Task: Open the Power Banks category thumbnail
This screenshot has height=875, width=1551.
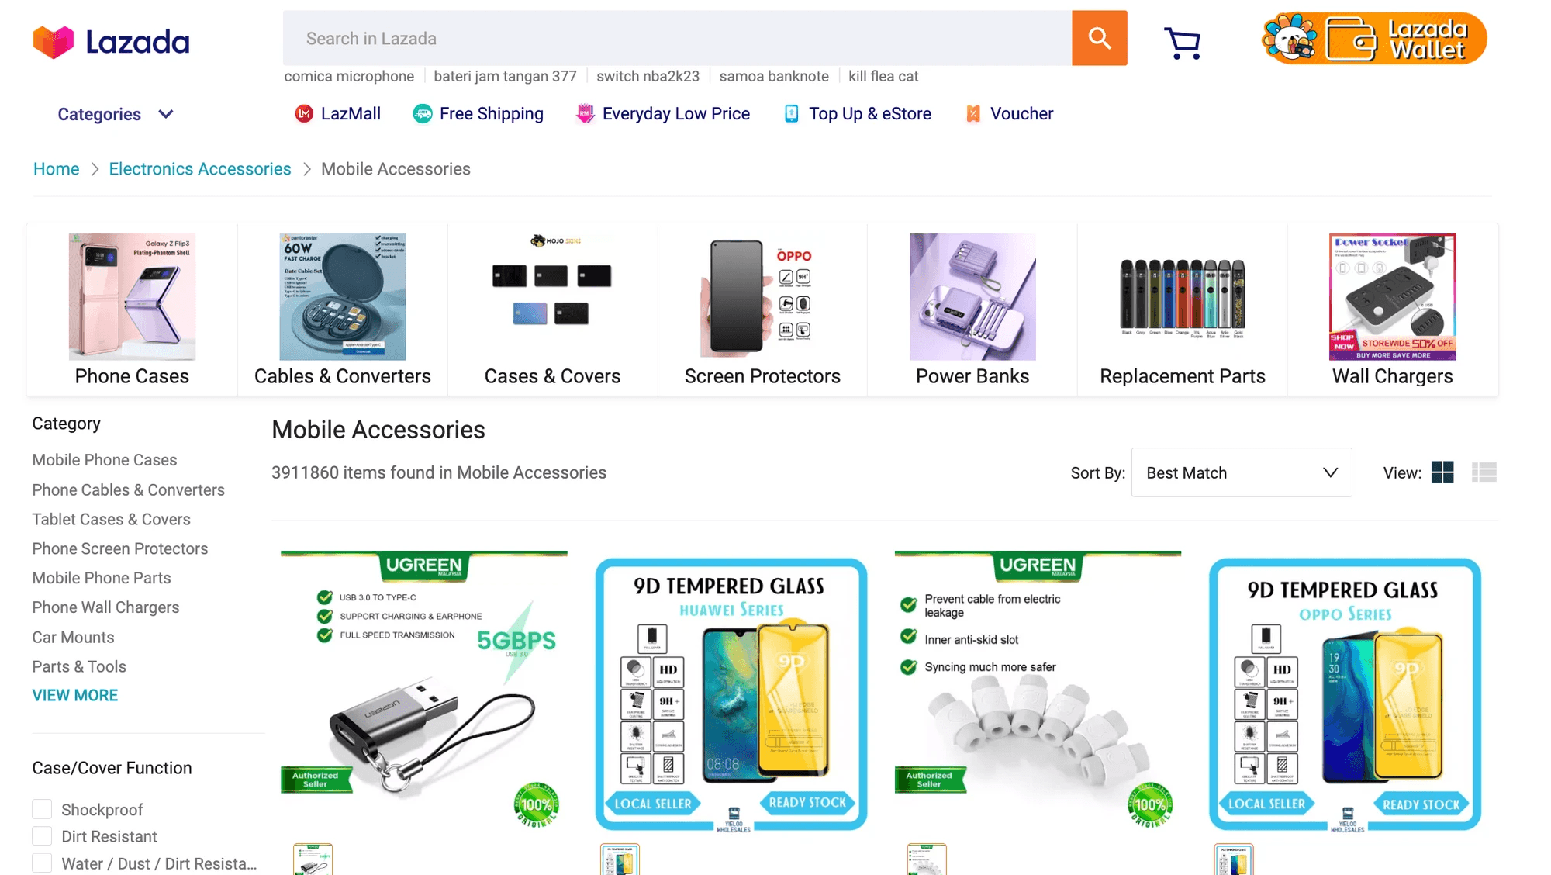Action: tap(972, 310)
